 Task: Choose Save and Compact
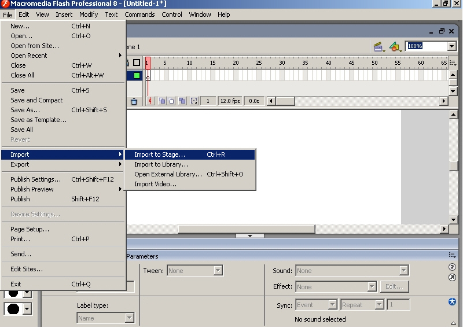tap(63, 100)
